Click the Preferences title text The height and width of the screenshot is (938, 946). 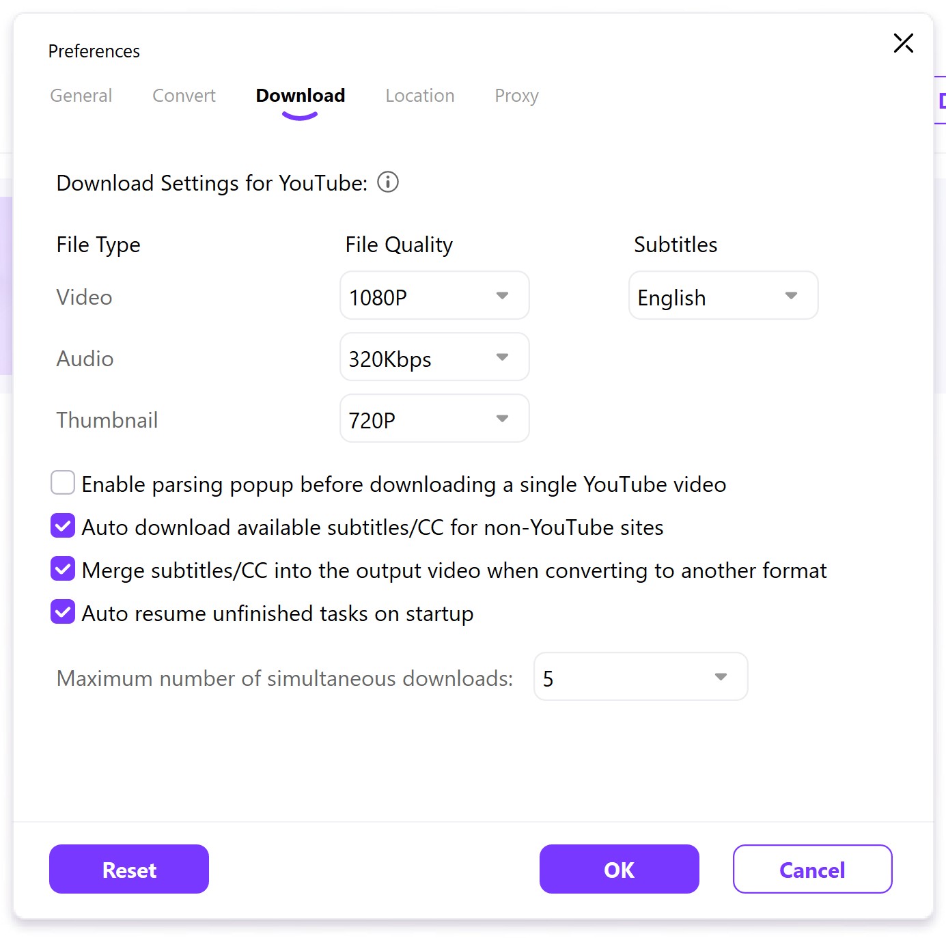[94, 51]
